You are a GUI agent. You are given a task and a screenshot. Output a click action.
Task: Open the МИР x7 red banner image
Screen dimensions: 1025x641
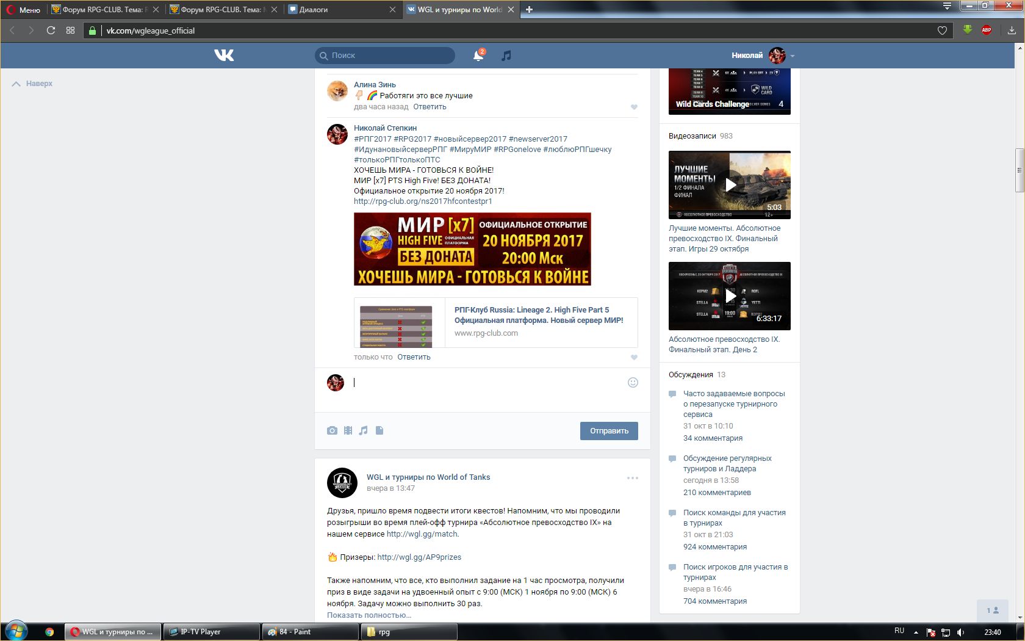[472, 249]
